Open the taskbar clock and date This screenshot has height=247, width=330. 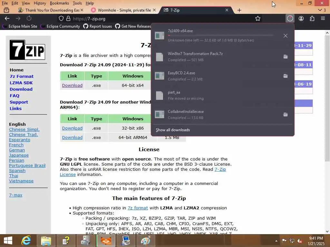point(316,241)
